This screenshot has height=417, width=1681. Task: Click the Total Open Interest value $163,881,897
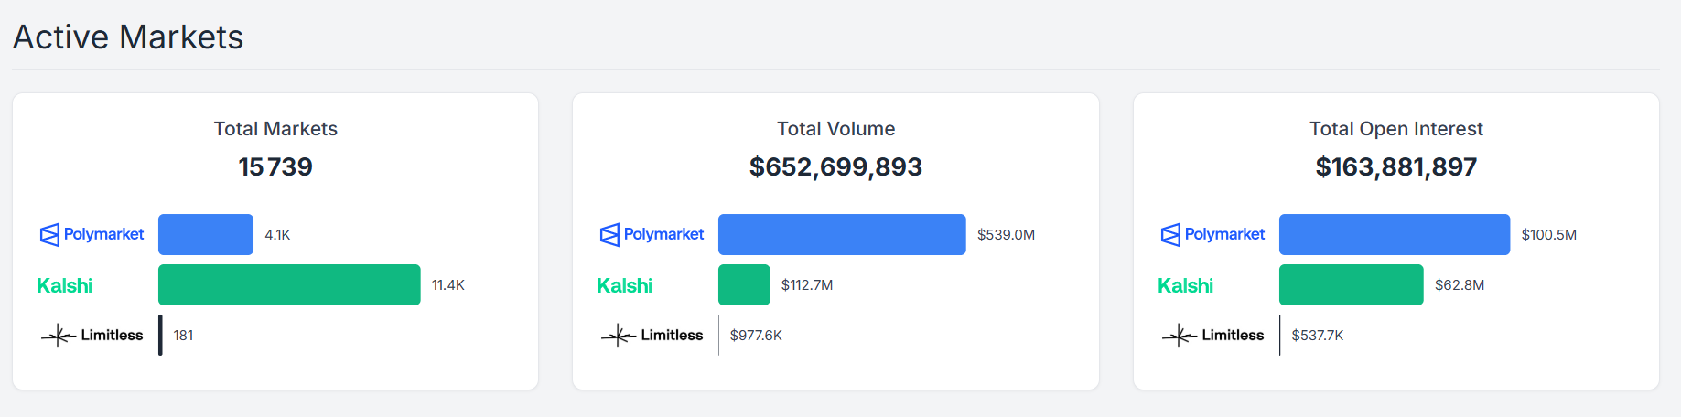[1395, 166]
